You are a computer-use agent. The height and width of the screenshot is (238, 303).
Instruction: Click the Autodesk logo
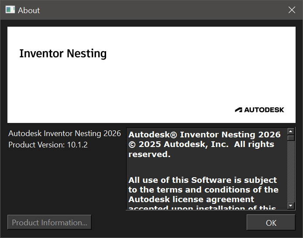pyautogui.click(x=259, y=110)
